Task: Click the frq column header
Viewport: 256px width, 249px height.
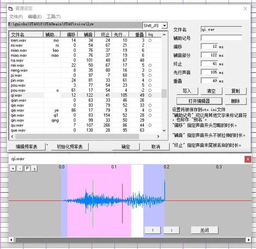Action: pos(153,34)
